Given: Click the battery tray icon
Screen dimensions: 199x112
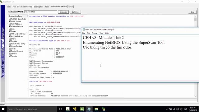Looking at the screenshot, I should coord(171,109).
